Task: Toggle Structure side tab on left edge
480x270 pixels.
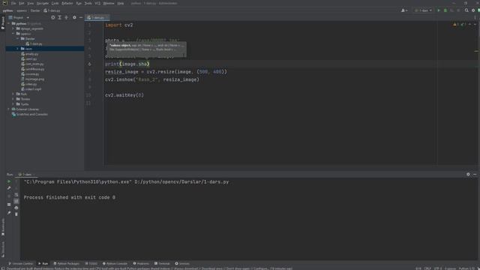Action: tap(3, 249)
